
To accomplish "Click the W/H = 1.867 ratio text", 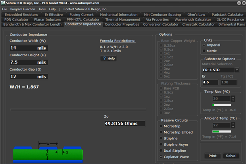I will (24, 87).
